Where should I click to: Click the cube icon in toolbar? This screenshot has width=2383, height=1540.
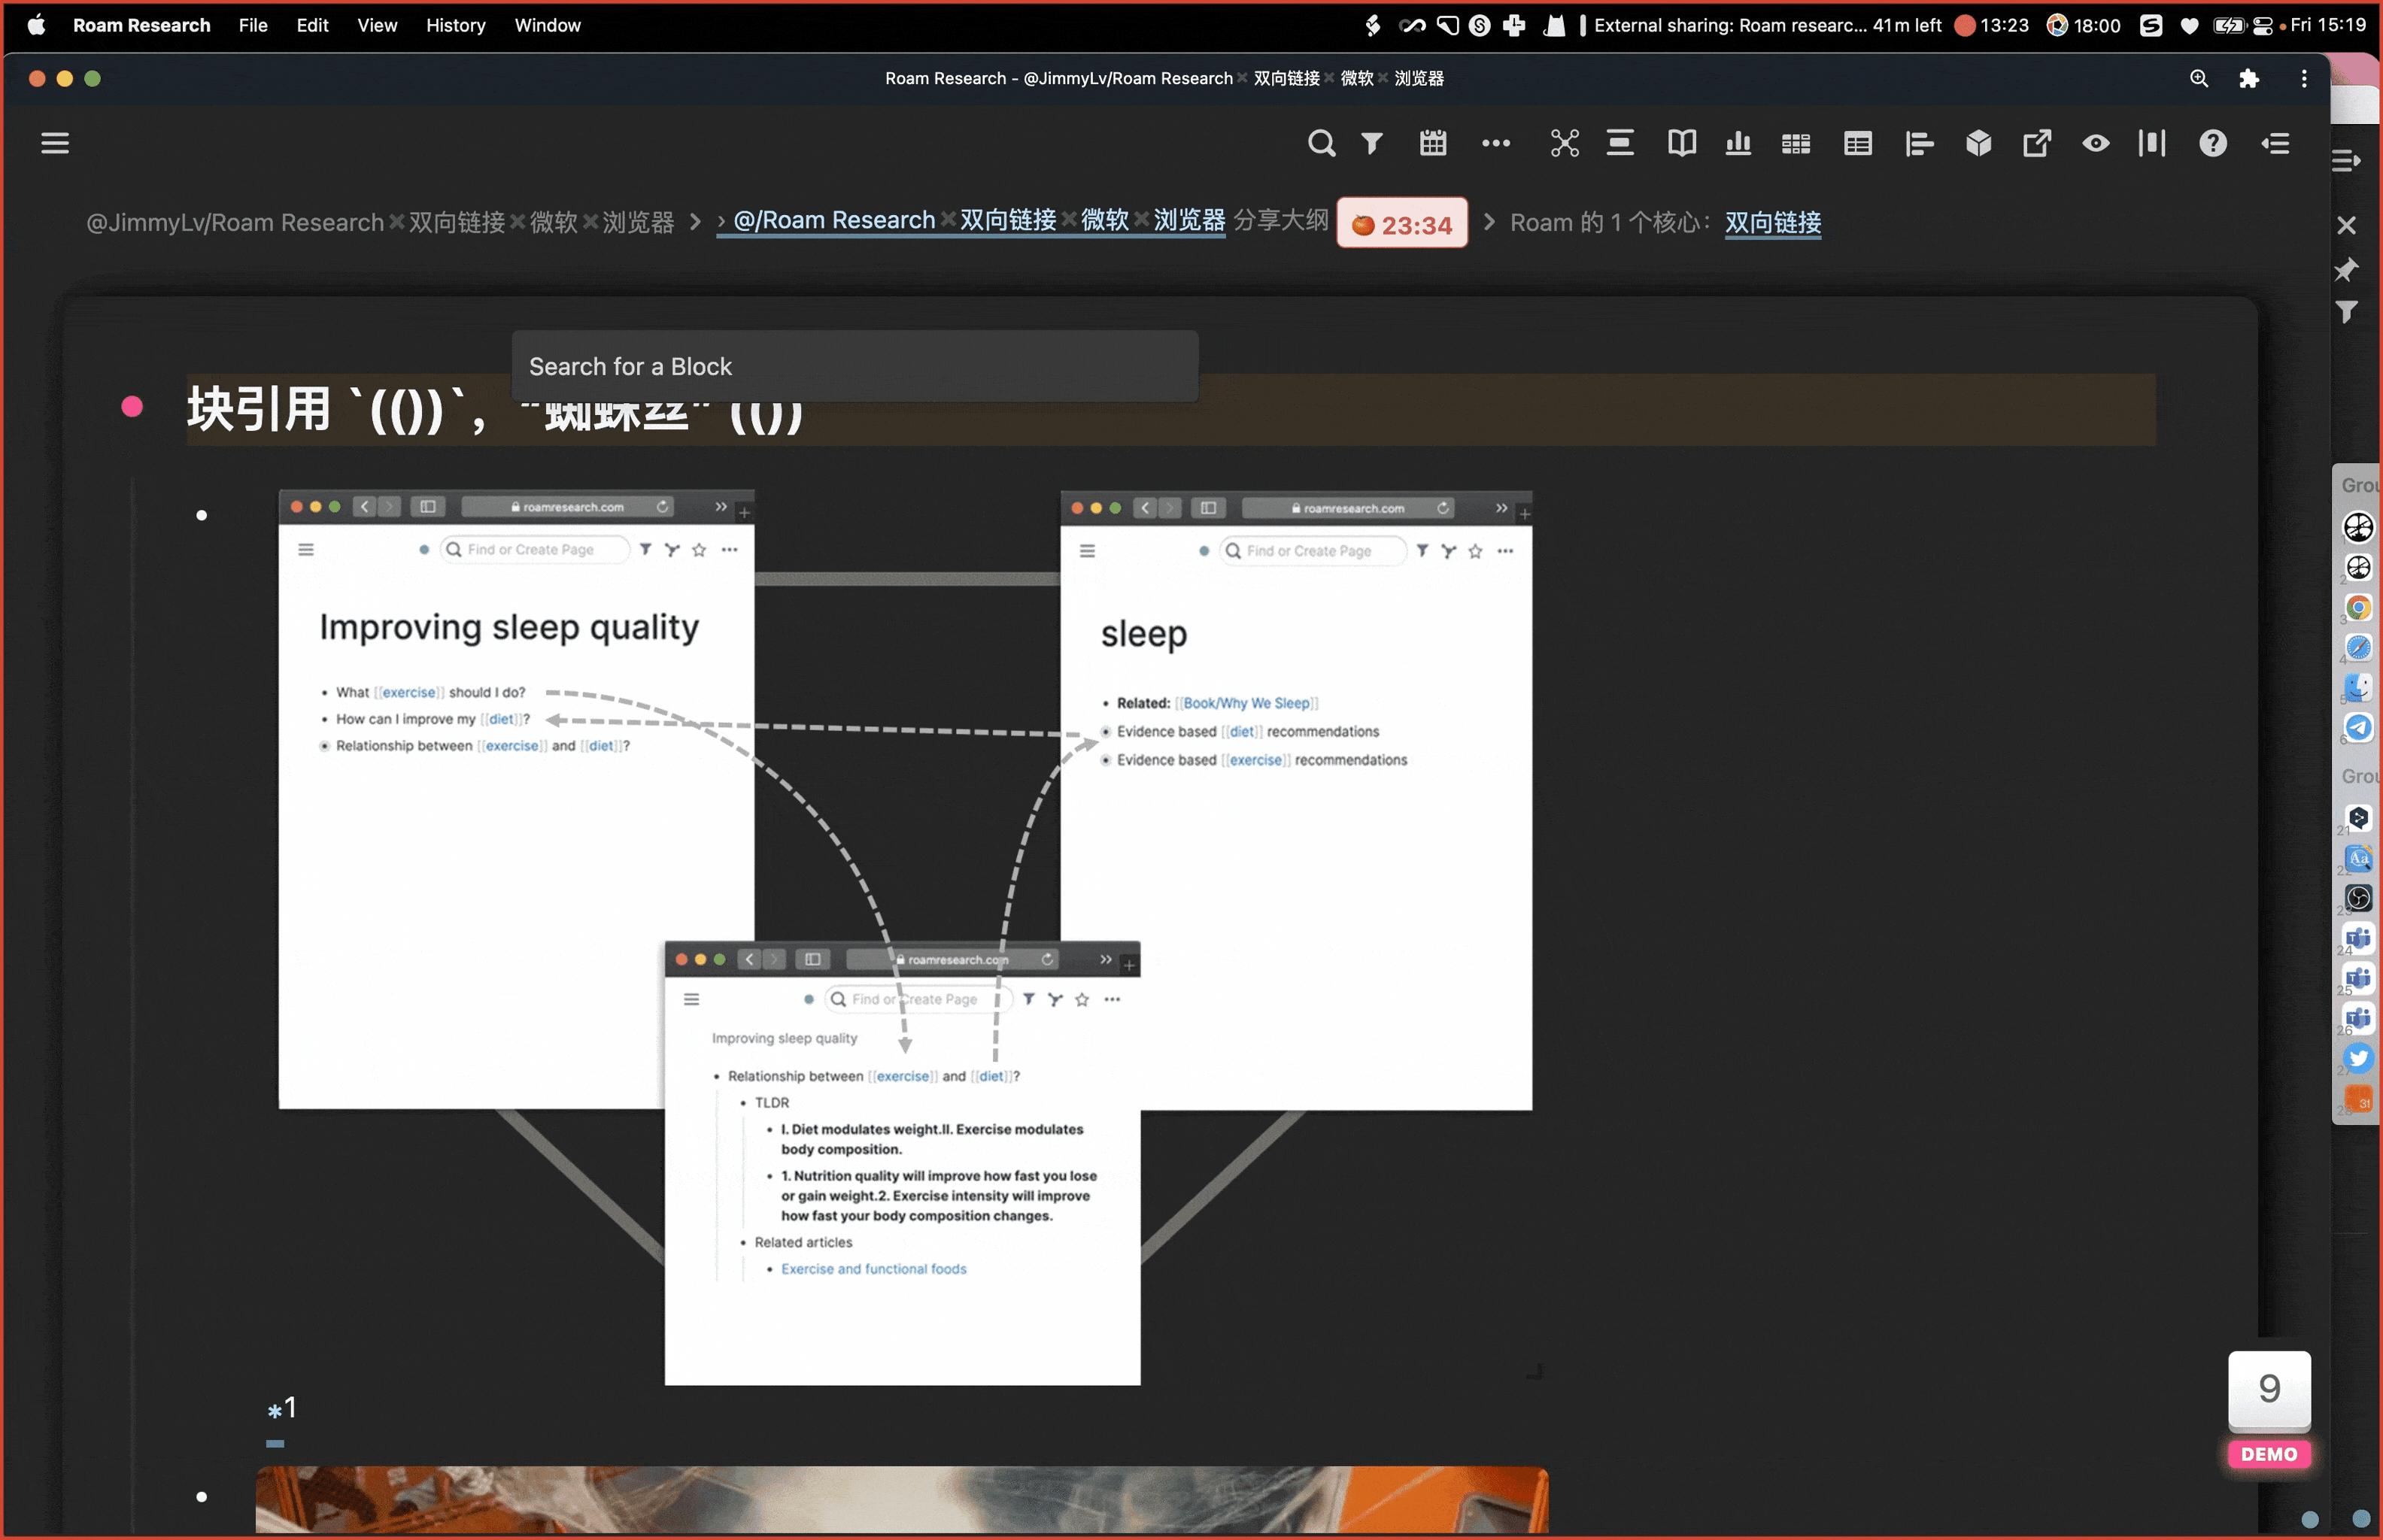click(x=1978, y=143)
